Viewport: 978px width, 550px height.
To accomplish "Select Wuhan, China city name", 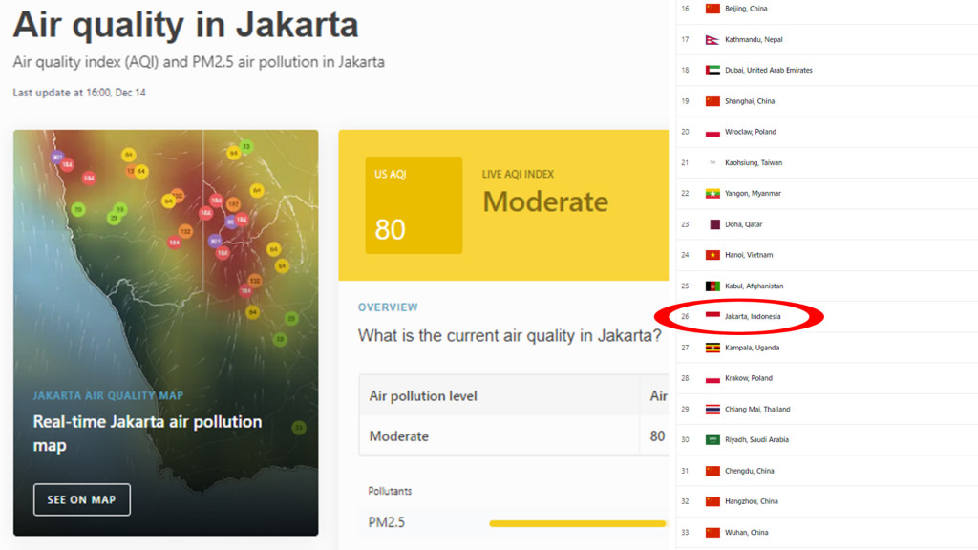I will coord(747,533).
